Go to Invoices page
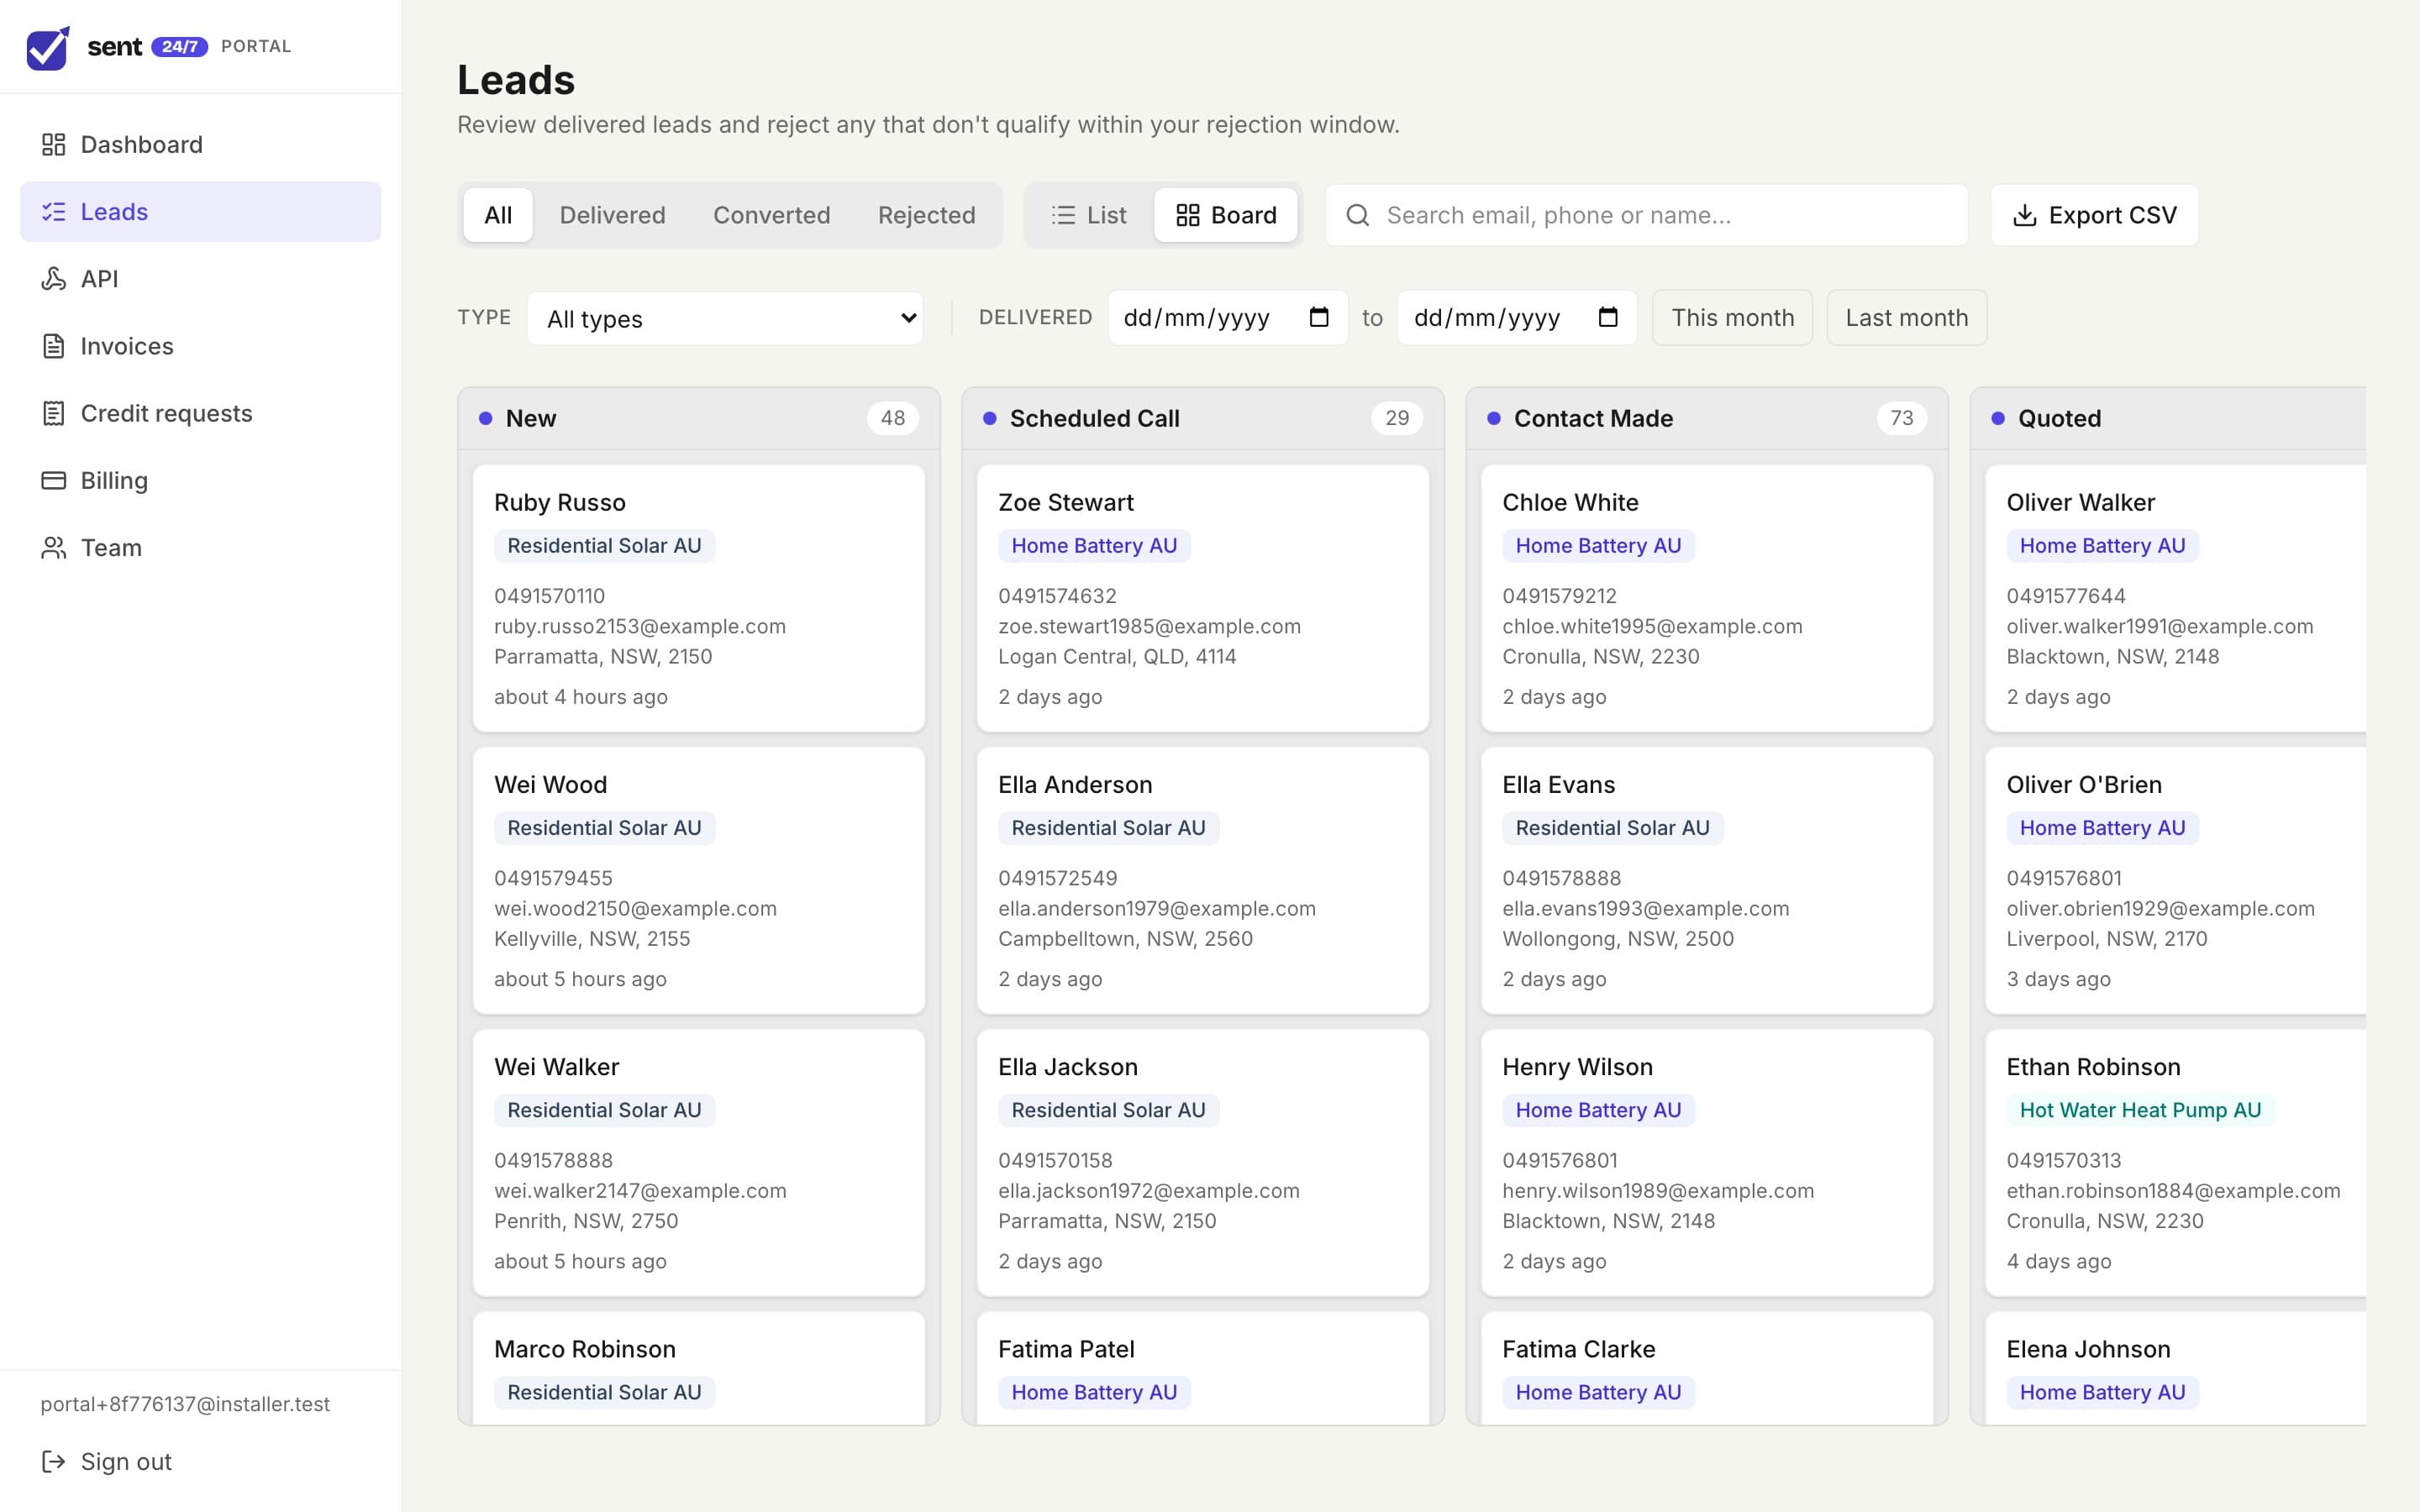This screenshot has width=2420, height=1512. point(200,346)
